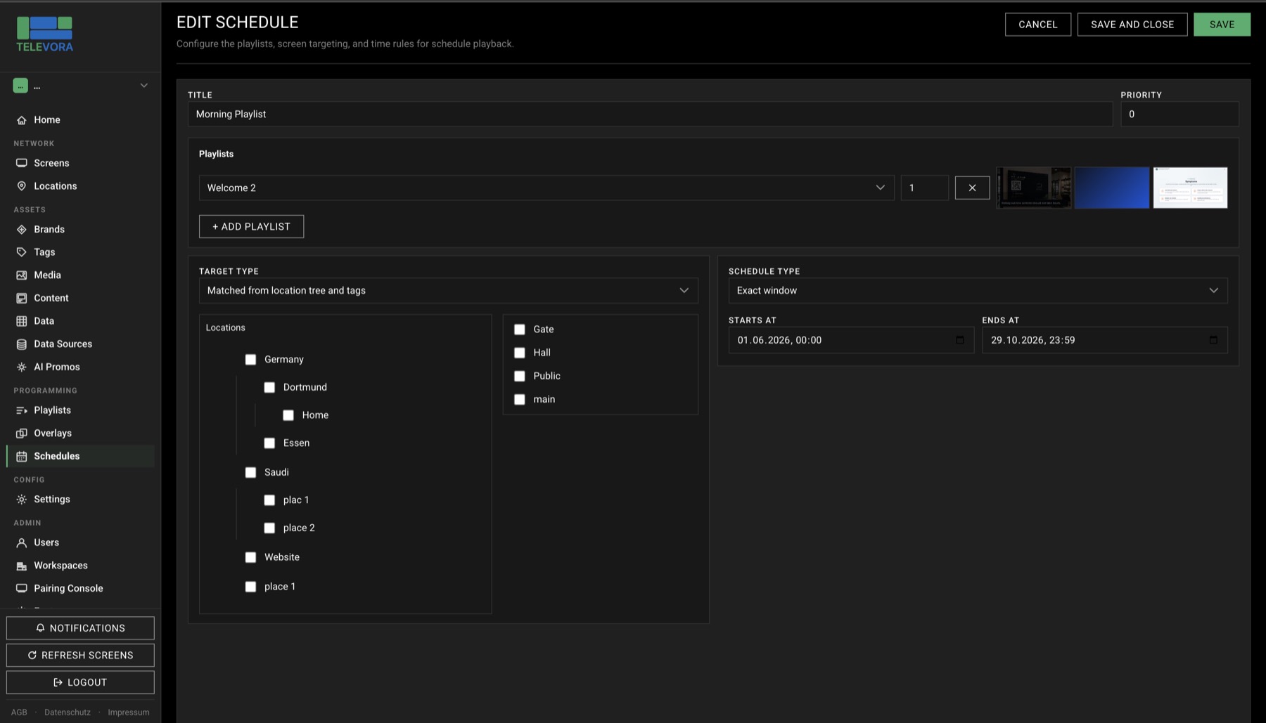Click the Cancel button

pyautogui.click(x=1037, y=25)
